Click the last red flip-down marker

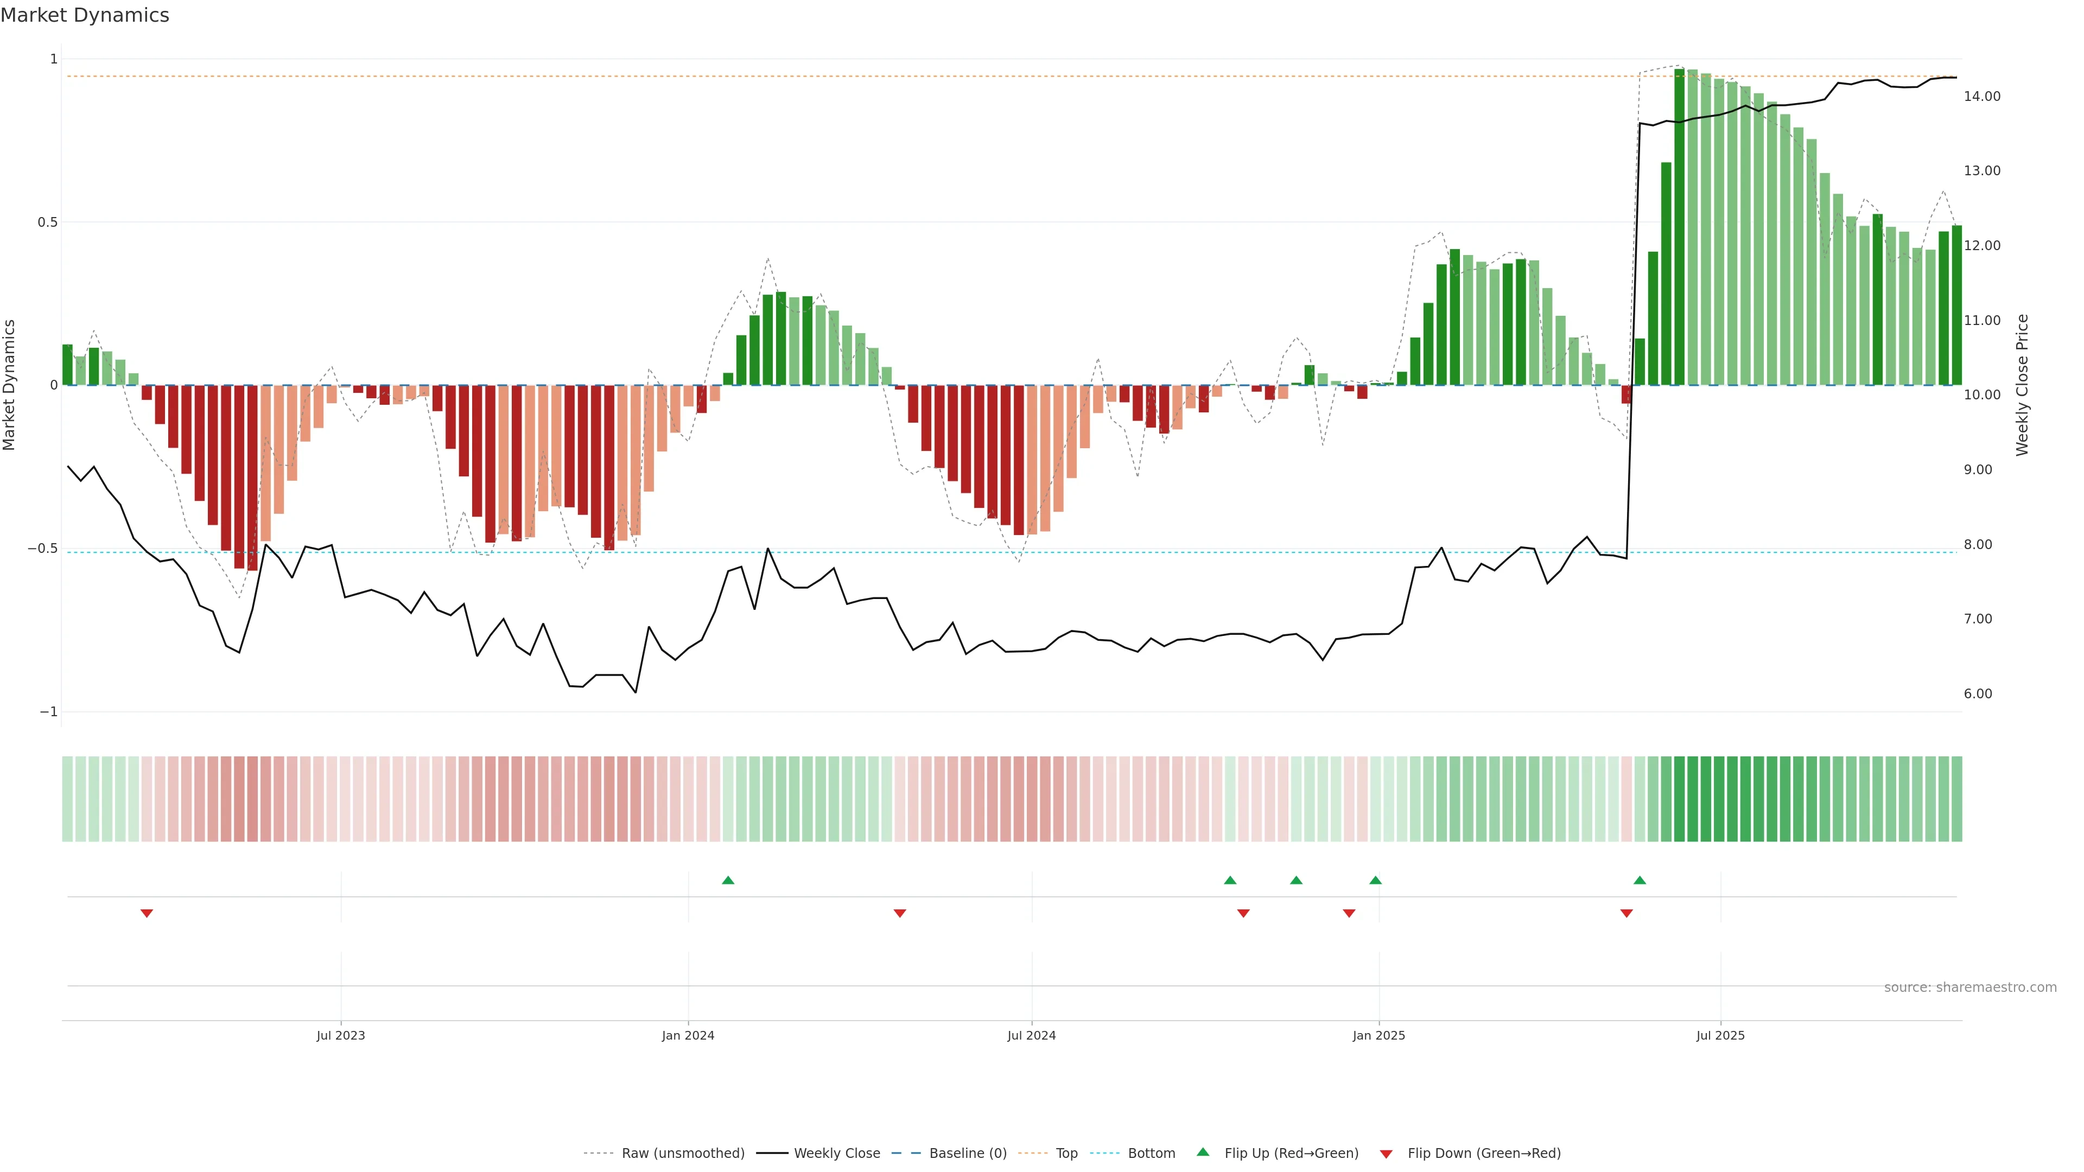pyautogui.click(x=1627, y=913)
